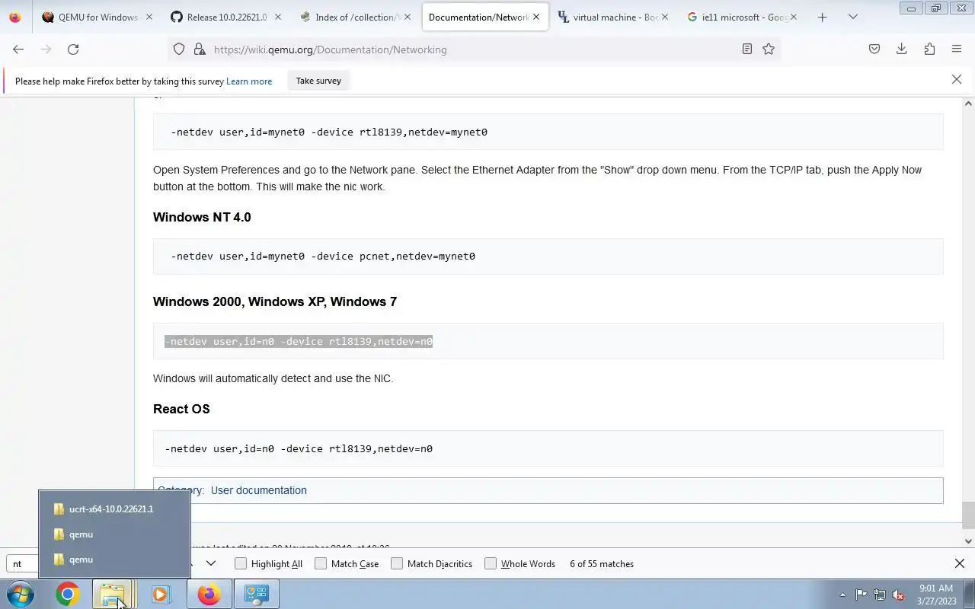
Task: Open the Downloads panel
Action: pos(902,49)
